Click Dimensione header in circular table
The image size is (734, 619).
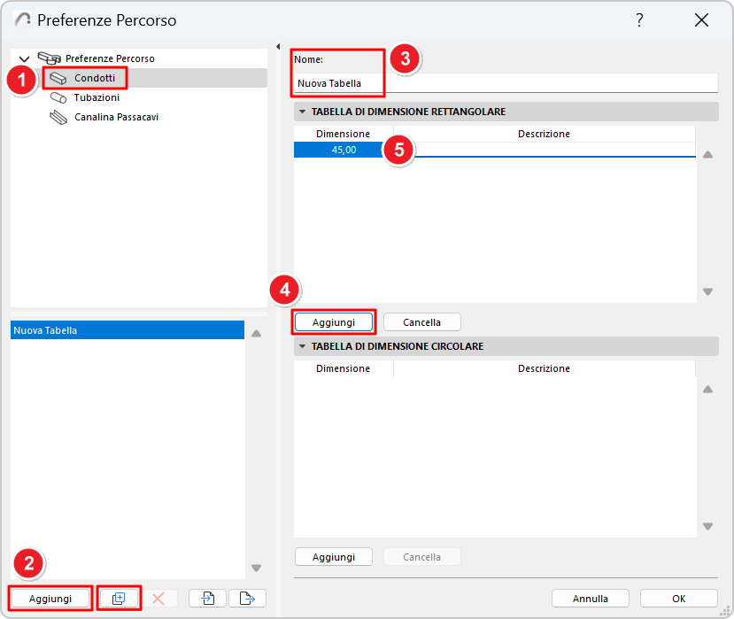pyautogui.click(x=343, y=368)
